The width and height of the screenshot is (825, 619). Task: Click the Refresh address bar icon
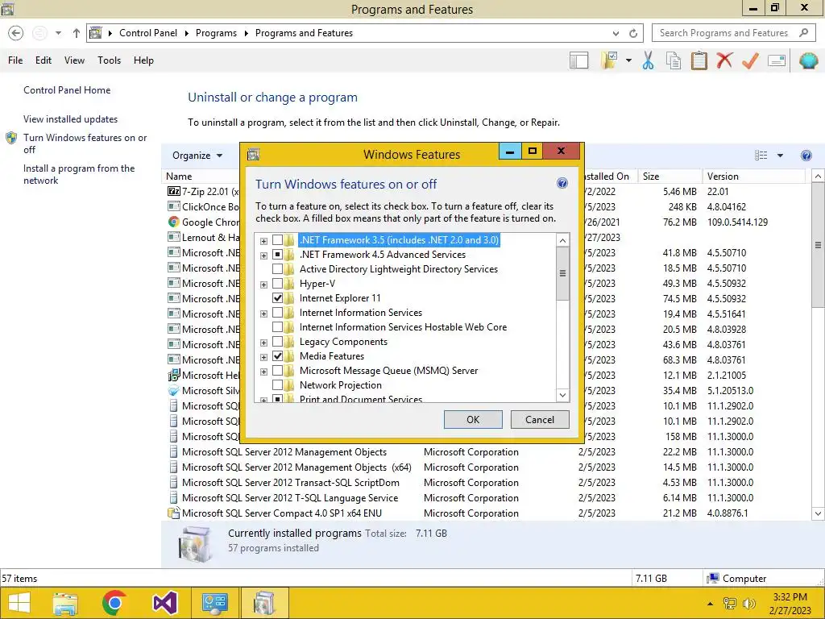coord(633,33)
